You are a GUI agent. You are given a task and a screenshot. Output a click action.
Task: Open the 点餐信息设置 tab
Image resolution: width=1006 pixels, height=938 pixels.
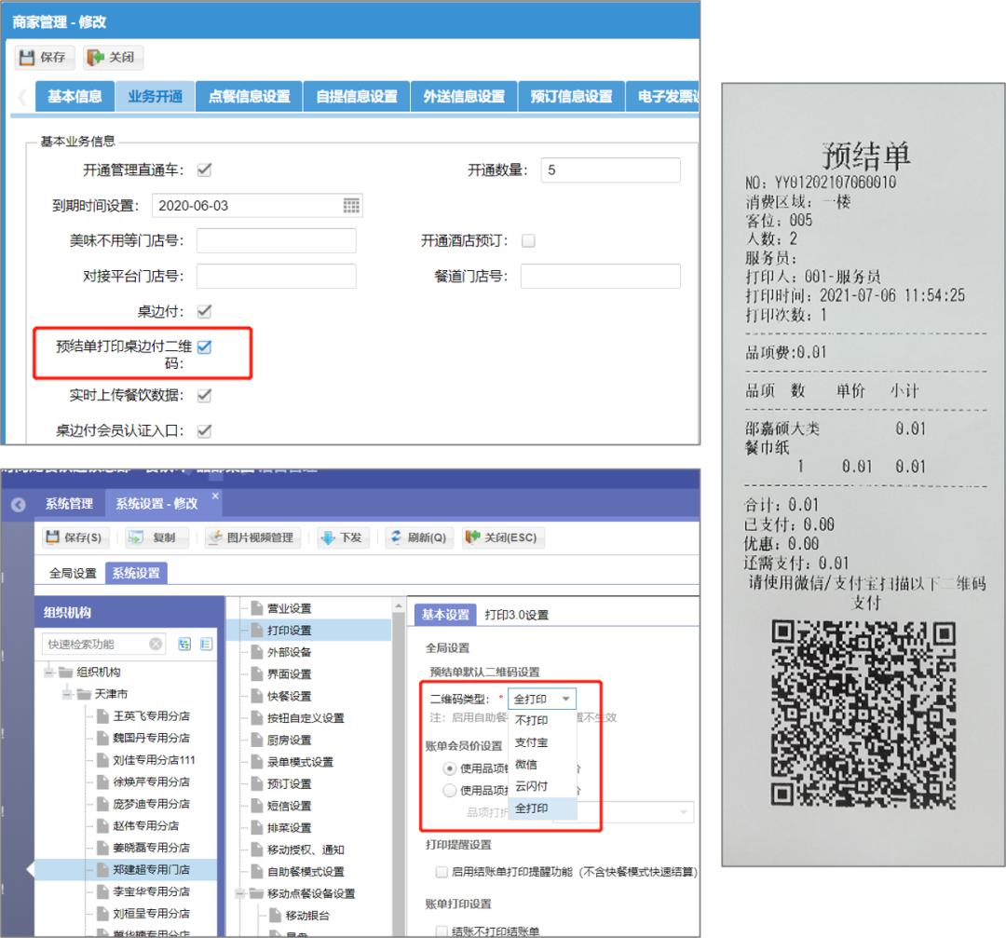tap(249, 97)
